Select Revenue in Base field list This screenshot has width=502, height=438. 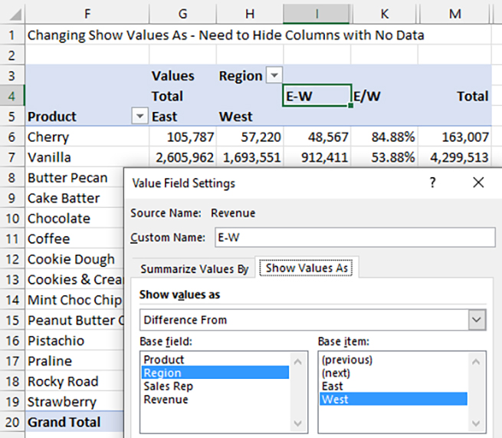click(215, 399)
